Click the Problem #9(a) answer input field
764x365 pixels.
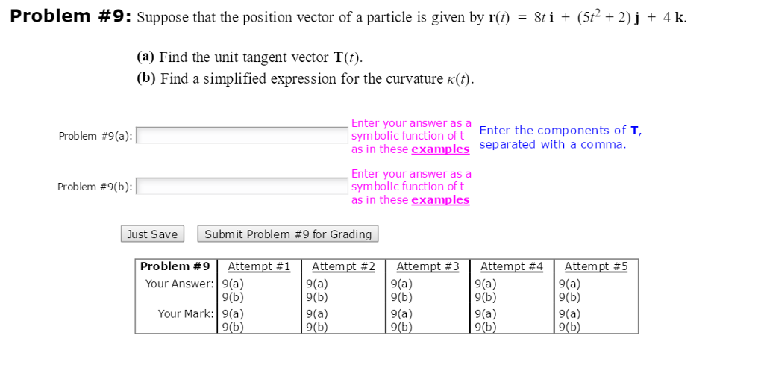pos(242,136)
